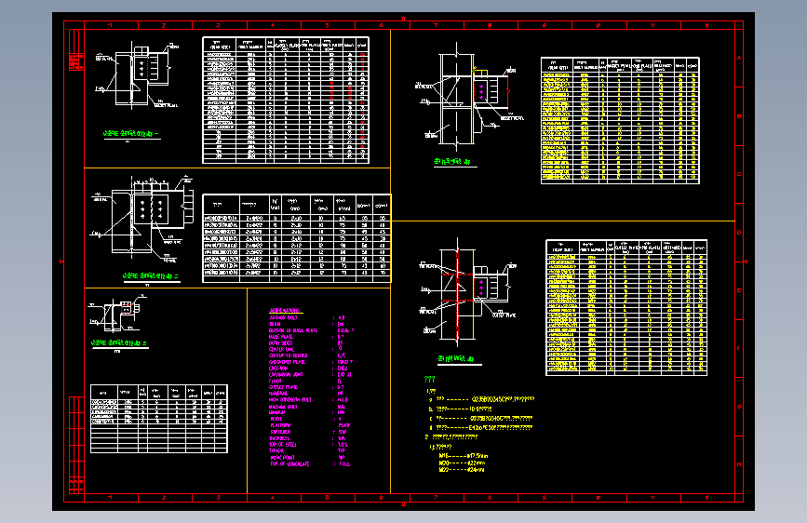Click the MACHINE BOLT abbreviation entry
The width and height of the screenshot is (807, 523).
point(307,407)
